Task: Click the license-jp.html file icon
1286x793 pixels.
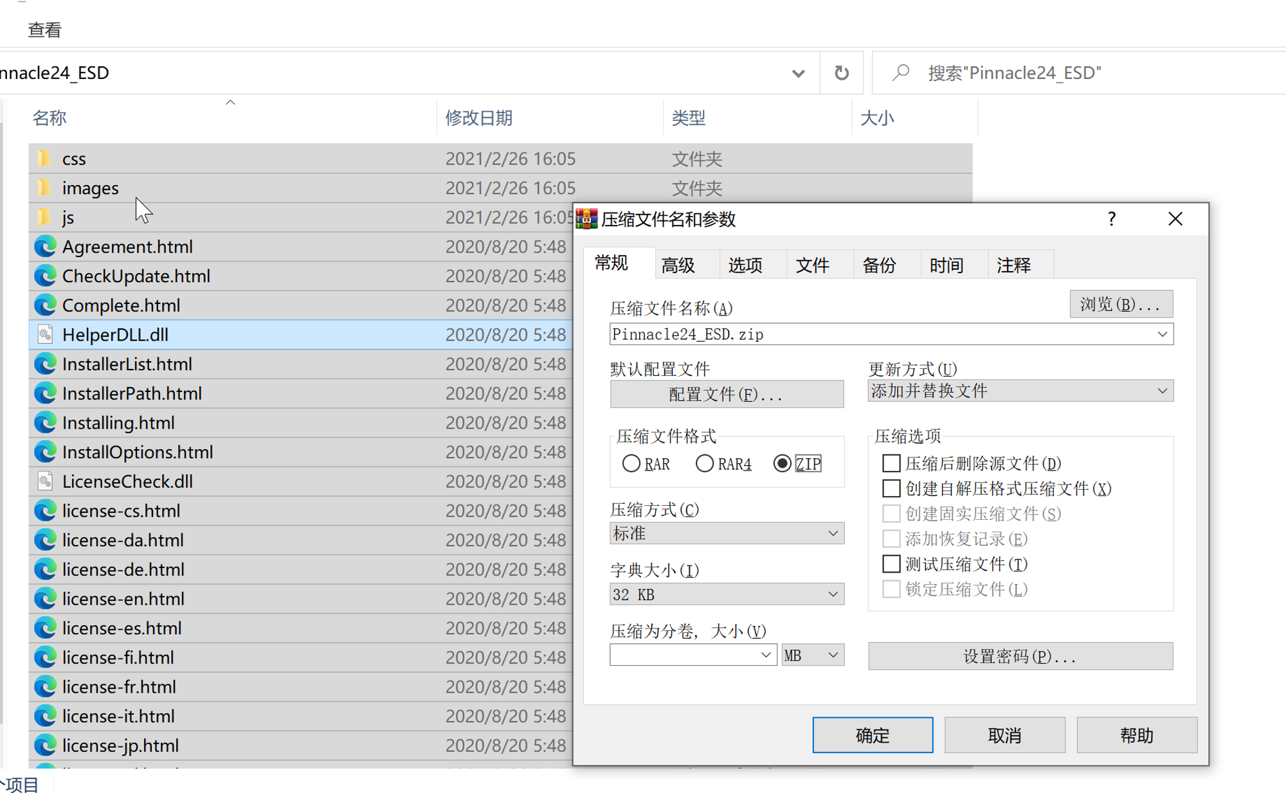Action: tap(45, 745)
